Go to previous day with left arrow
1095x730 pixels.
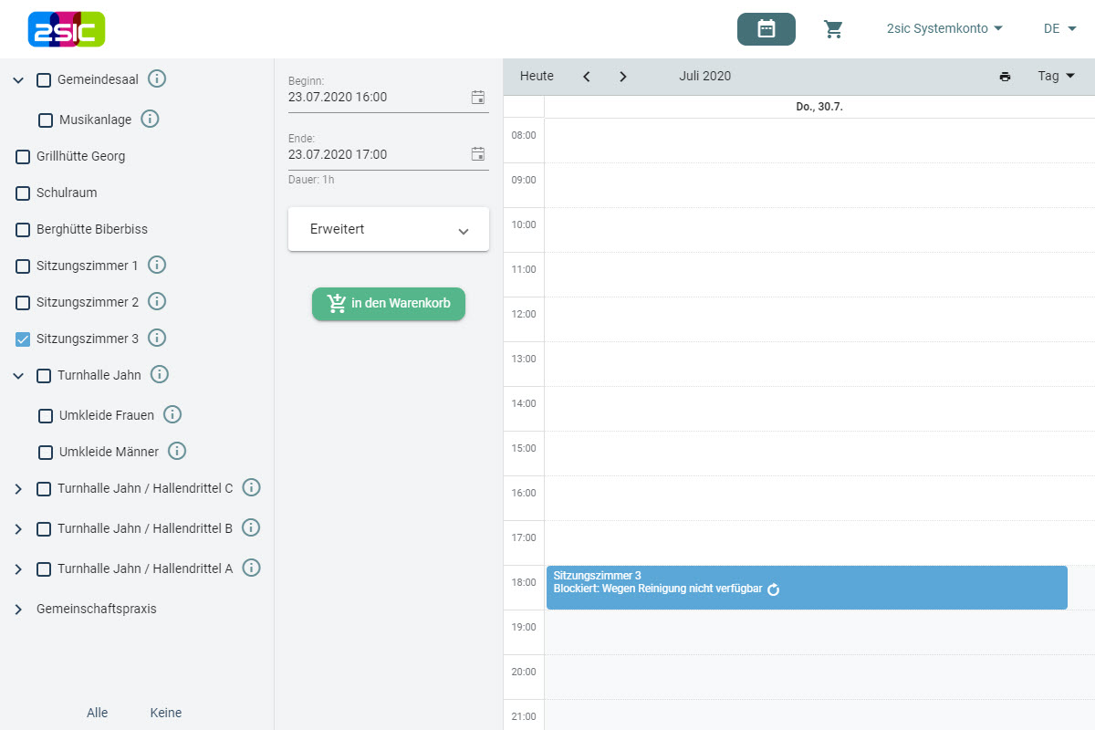[587, 77]
